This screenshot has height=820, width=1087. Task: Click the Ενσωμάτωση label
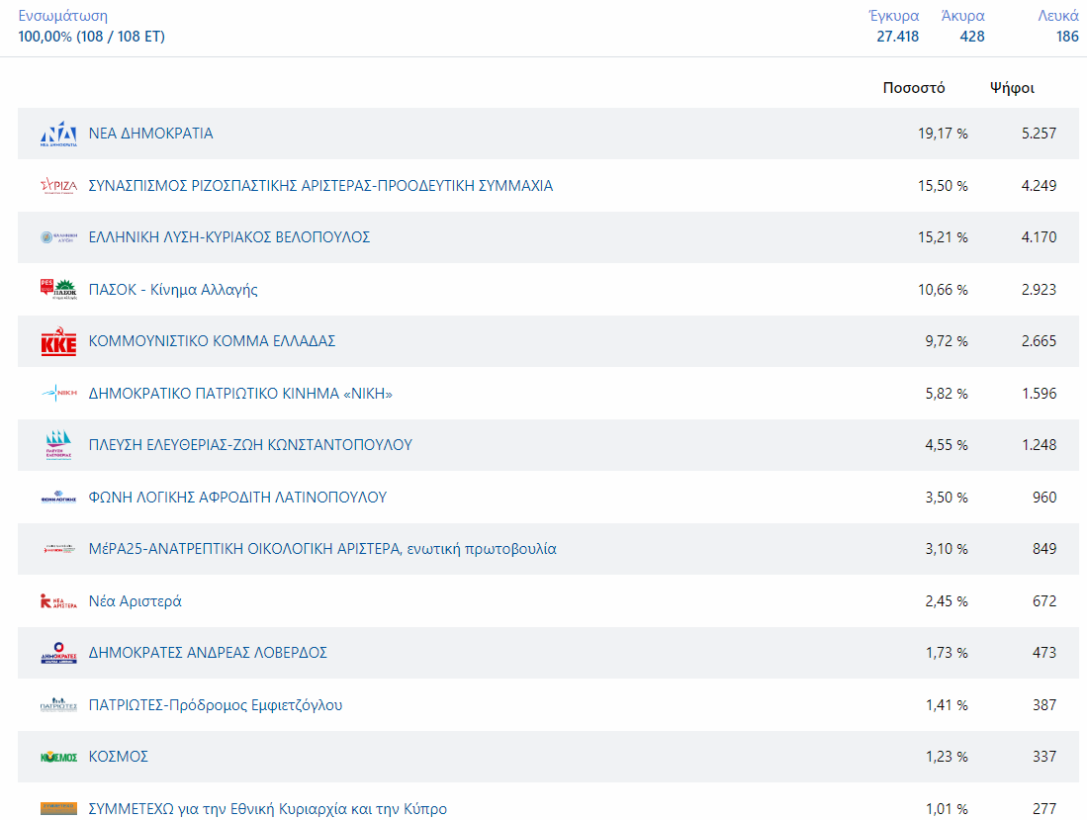[x=62, y=16]
